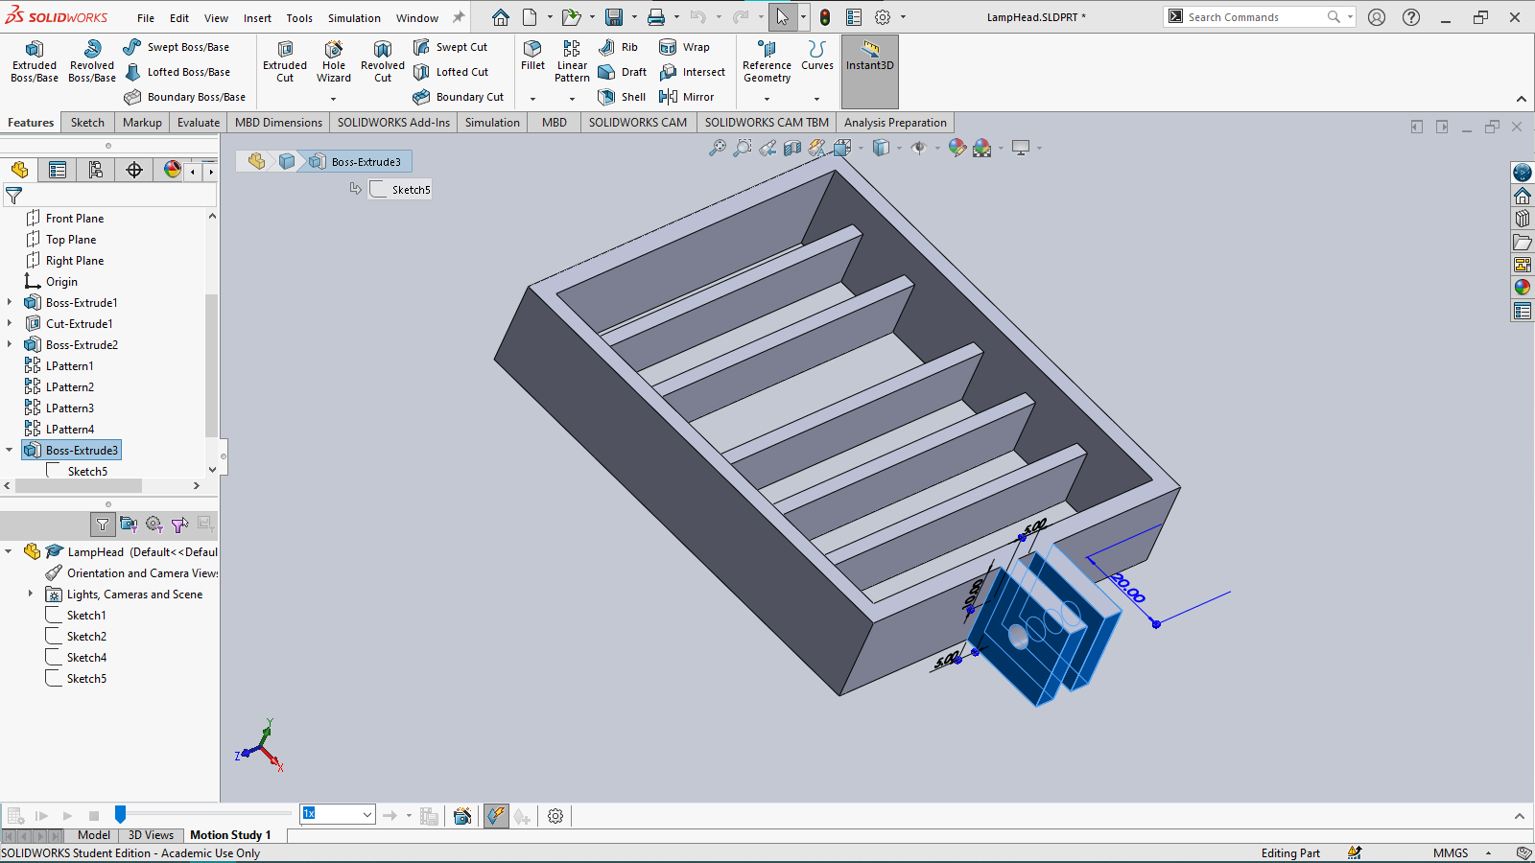The height and width of the screenshot is (863, 1535).
Task: Click the Linear Pattern icon
Action: click(572, 61)
